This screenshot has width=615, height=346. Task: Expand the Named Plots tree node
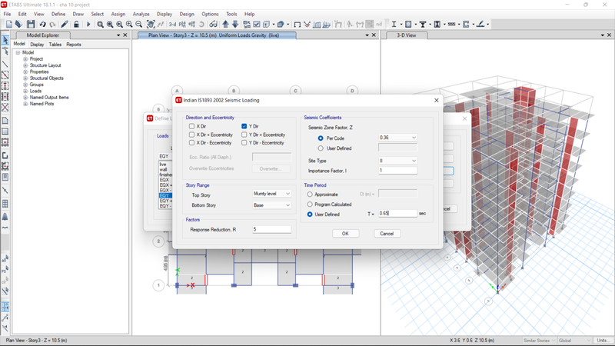click(x=25, y=104)
